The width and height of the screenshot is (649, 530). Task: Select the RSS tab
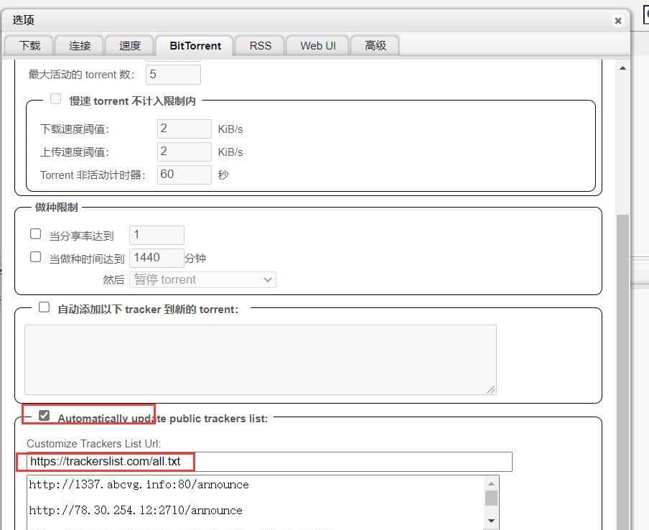[261, 45]
